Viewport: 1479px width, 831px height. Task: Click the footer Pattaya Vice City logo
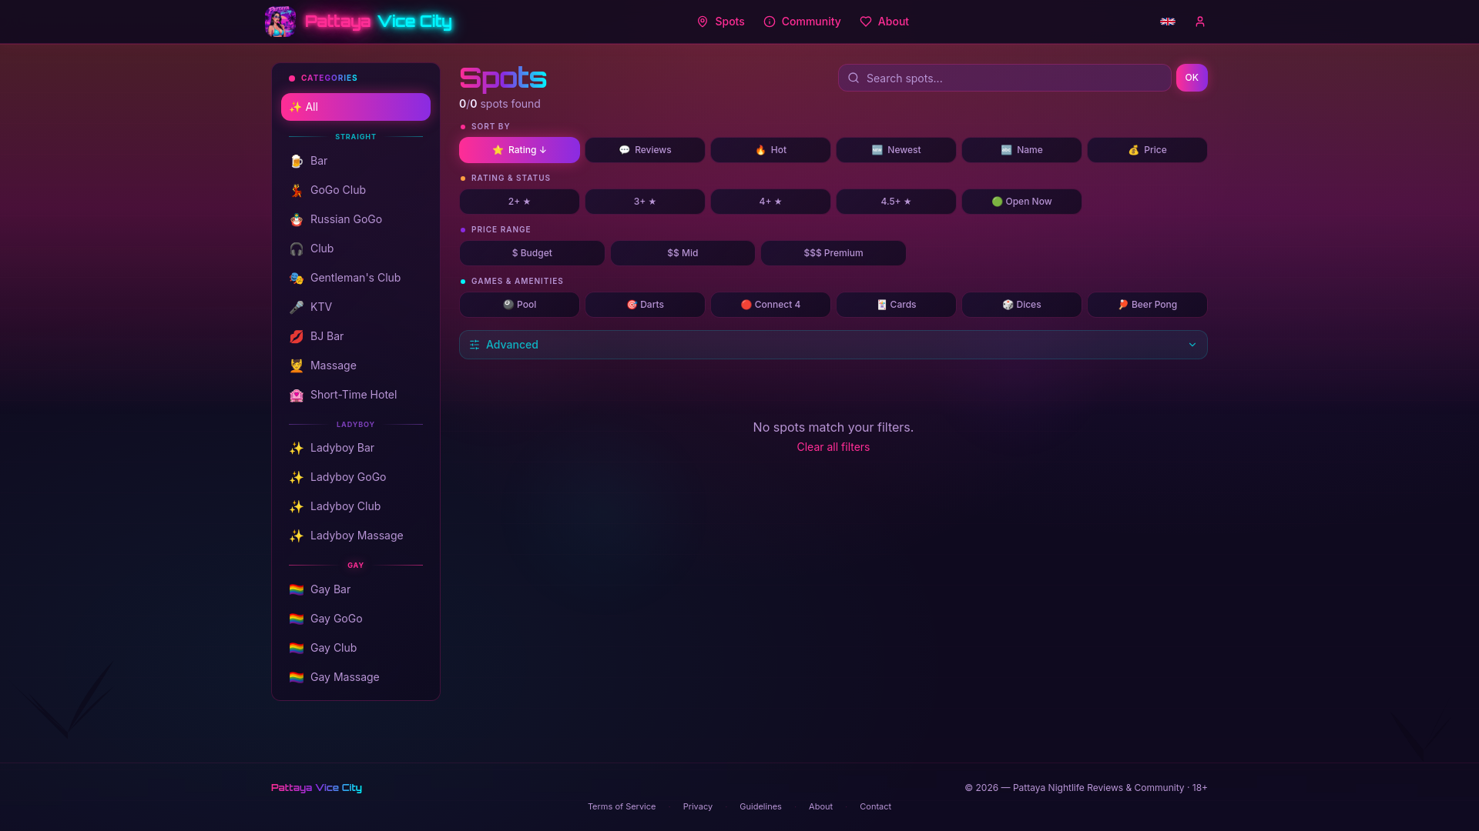coord(317,788)
